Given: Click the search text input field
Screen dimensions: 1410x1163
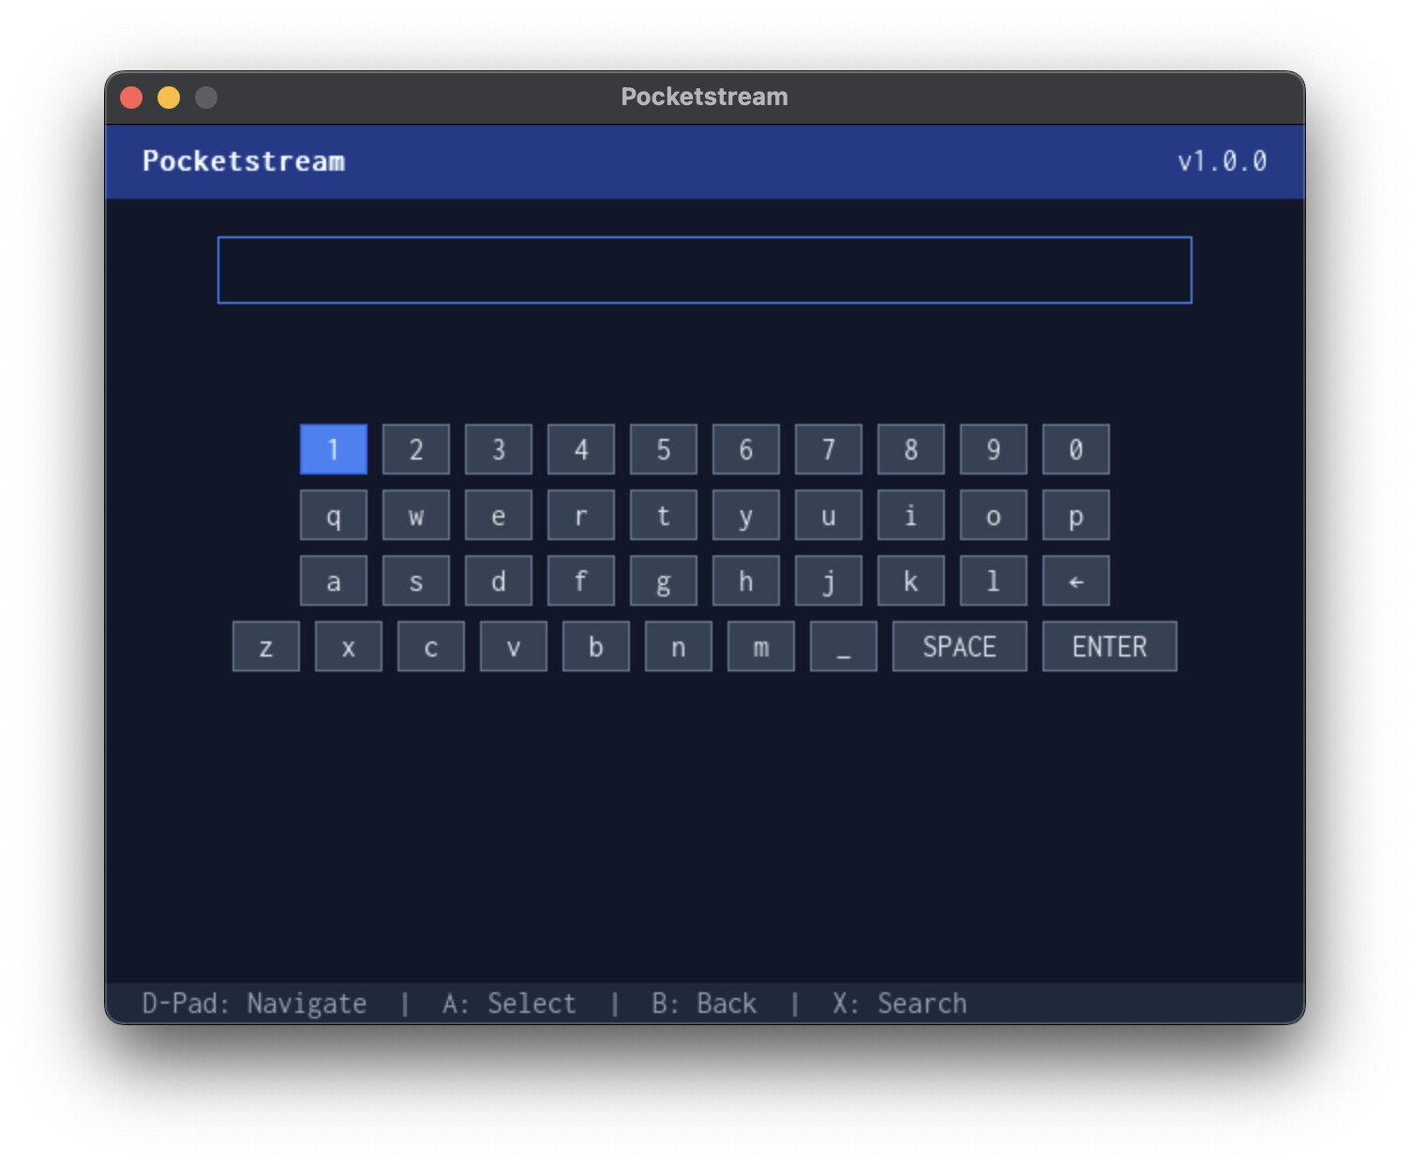Looking at the screenshot, I should click(x=704, y=270).
